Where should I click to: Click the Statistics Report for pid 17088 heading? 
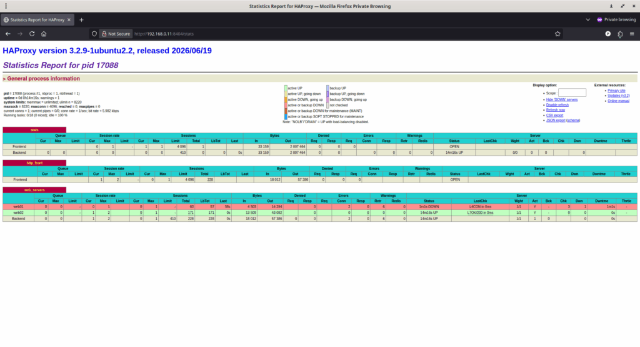pyautogui.click(x=61, y=65)
